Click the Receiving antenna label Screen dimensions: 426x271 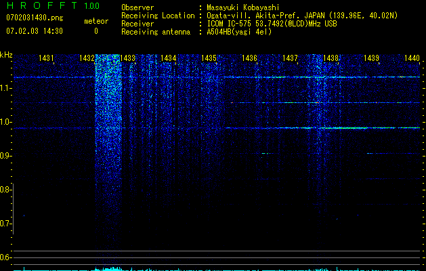point(156,32)
